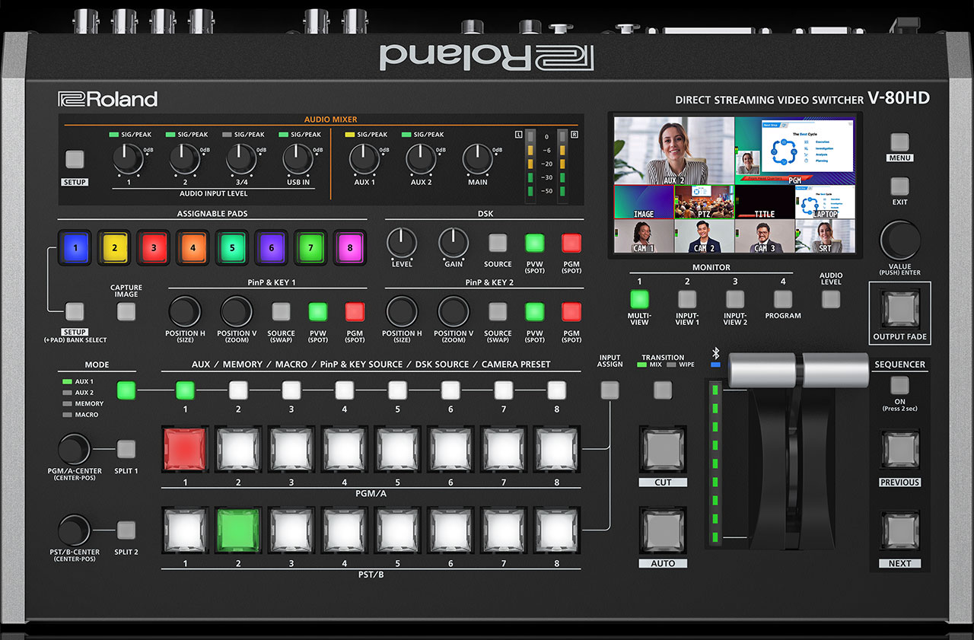The image size is (974, 640).
Task: Click the INPUT ASSIGN button
Action: (610, 390)
